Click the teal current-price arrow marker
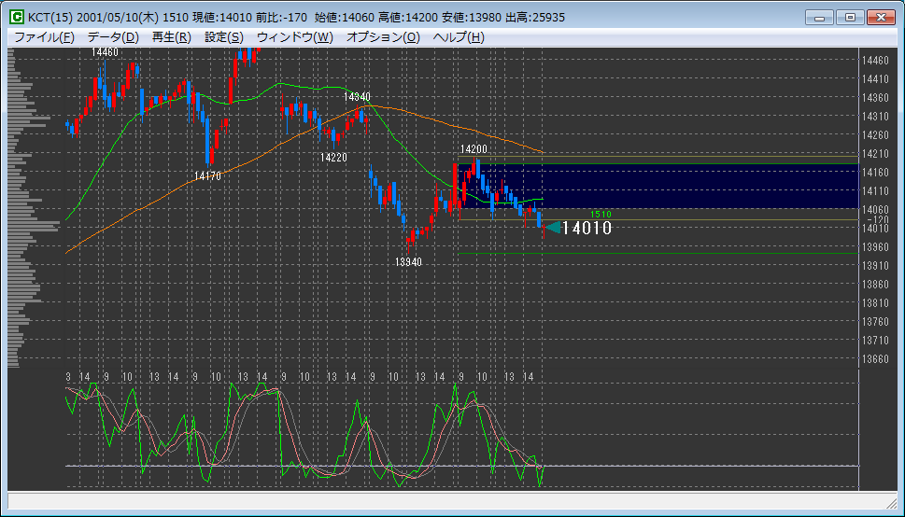Screen dimensions: 905x517 coord(551,227)
